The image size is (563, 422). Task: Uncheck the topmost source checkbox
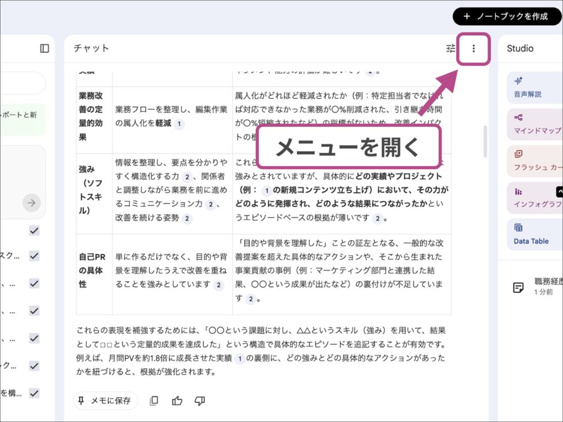point(33,231)
